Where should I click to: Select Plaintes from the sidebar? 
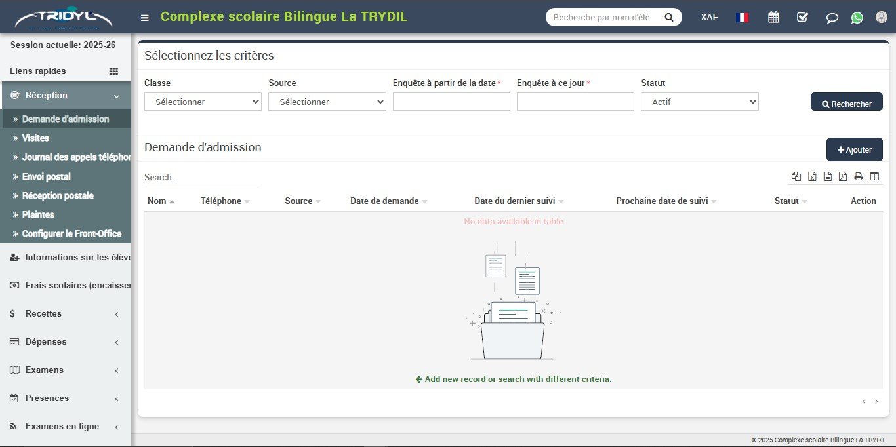pyautogui.click(x=38, y=215)
